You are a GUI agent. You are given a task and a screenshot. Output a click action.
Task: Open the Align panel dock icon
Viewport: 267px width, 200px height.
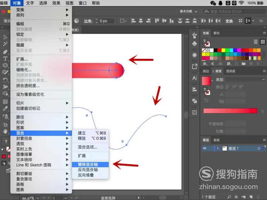coord(194,90)
